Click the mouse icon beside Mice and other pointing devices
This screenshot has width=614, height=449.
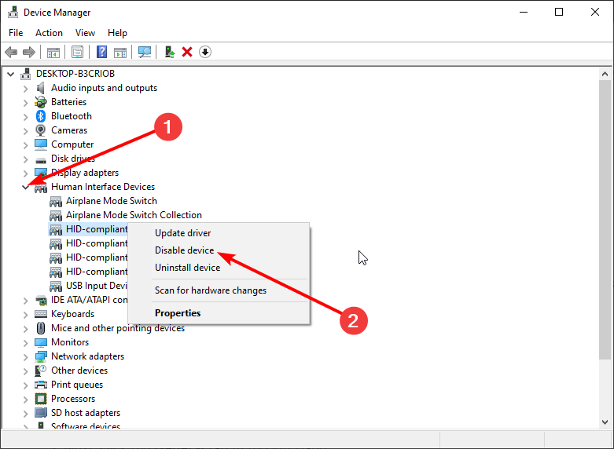point(41,328)
